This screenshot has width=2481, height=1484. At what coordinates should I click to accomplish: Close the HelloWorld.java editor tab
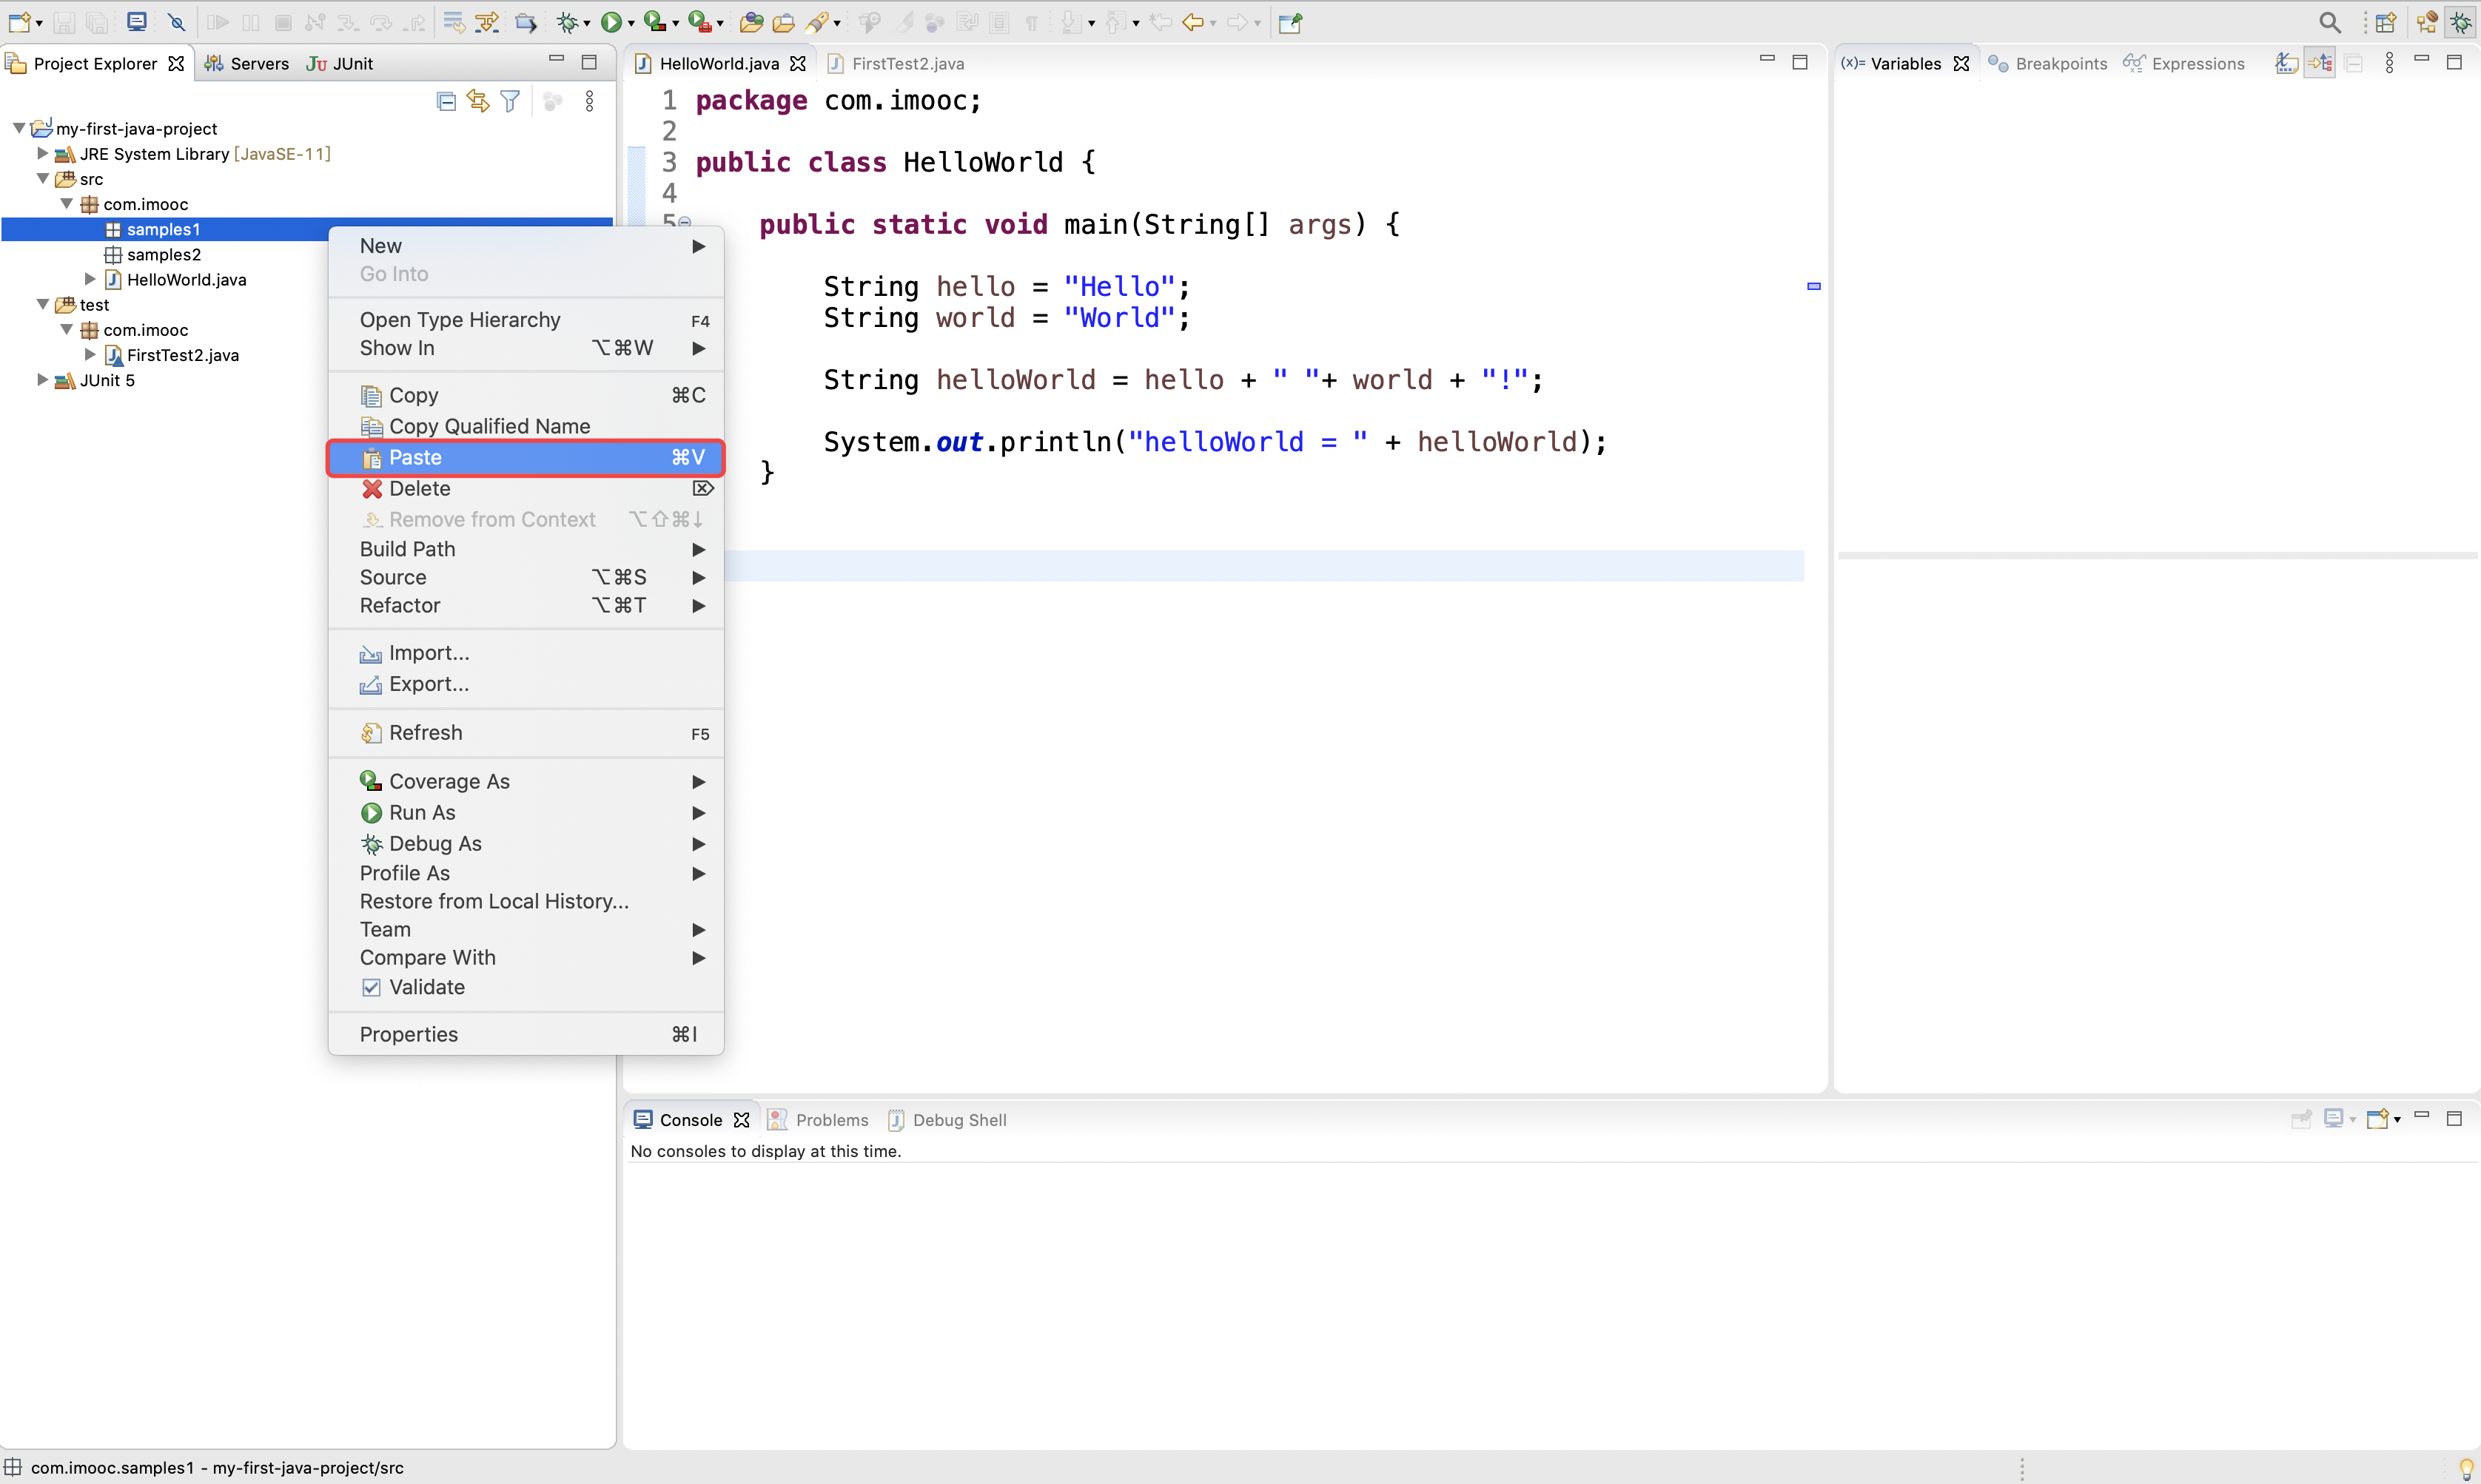pyautogui.click(x=797, y=63)
